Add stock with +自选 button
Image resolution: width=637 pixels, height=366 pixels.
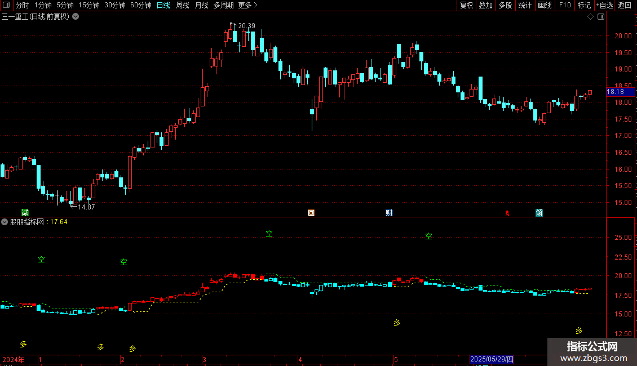pos(604,5)
